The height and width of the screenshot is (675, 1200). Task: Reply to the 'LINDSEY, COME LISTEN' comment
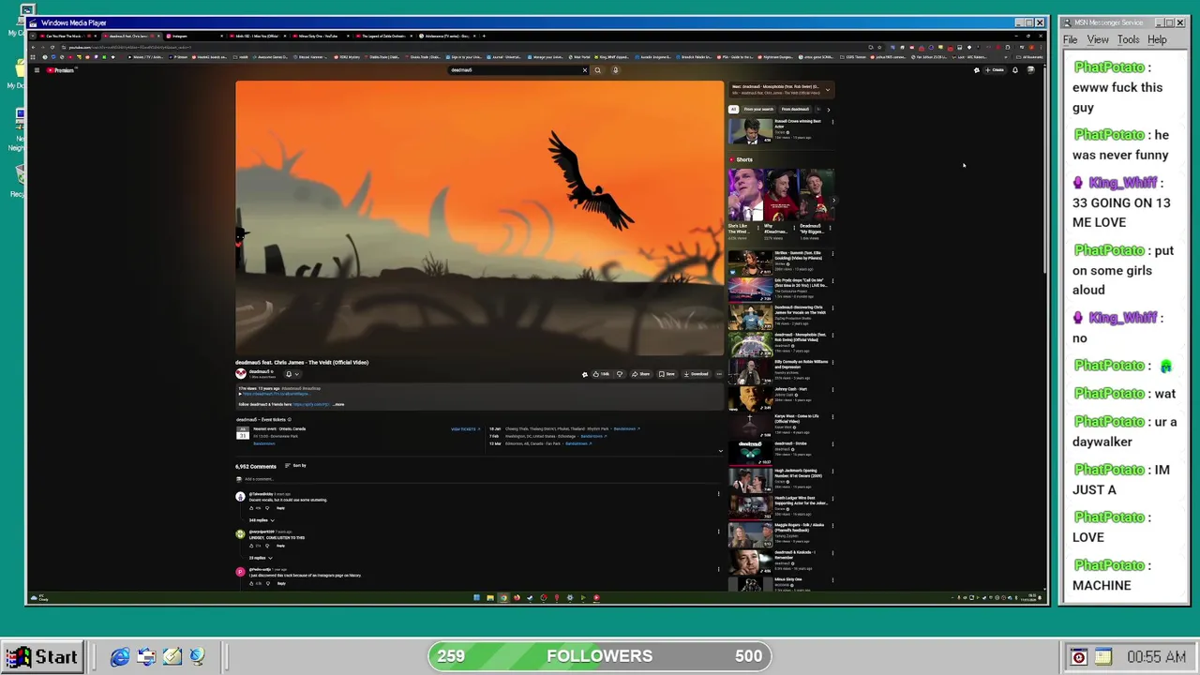tap(280, 546)
